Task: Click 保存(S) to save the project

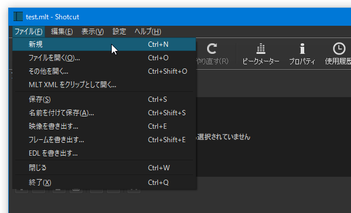Action: point(104,99)
